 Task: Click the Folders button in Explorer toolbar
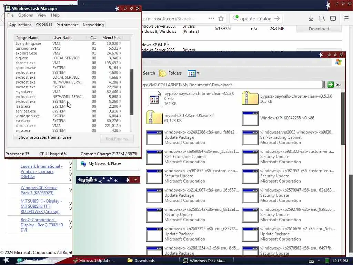point(170,73)
